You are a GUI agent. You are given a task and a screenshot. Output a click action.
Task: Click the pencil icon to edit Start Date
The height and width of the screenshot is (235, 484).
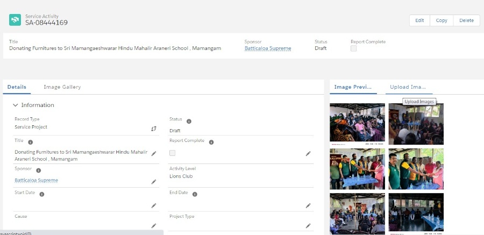[x=154, y=205]
